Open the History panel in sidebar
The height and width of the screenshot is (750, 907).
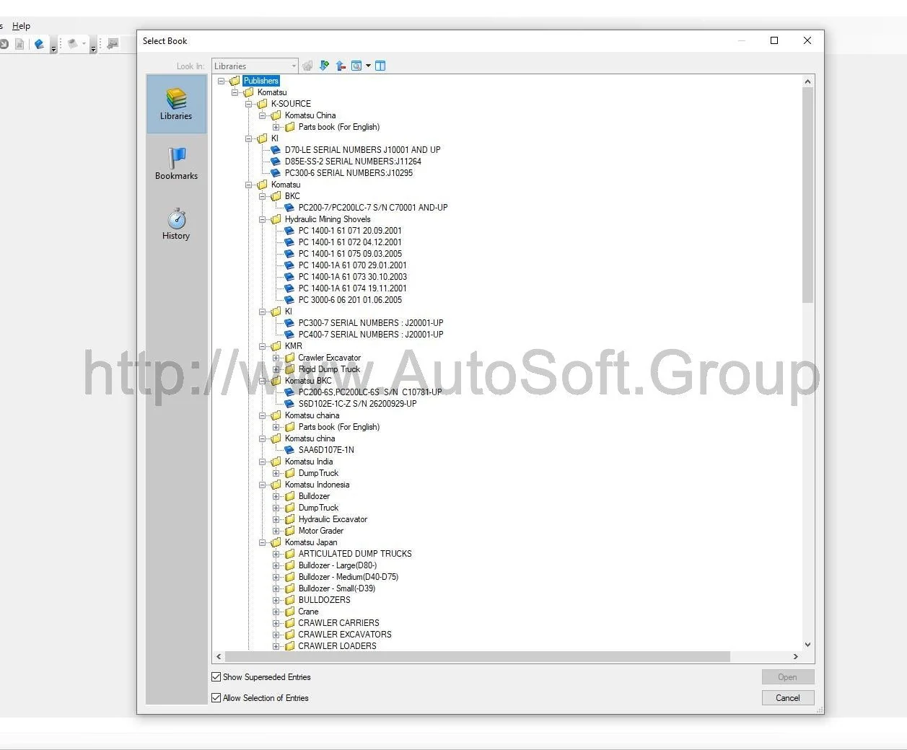pyautogui.click(x=176, y=224)
